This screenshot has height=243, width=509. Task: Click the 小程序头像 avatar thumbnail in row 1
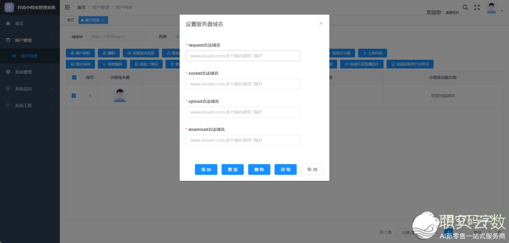tap(120, 96)
